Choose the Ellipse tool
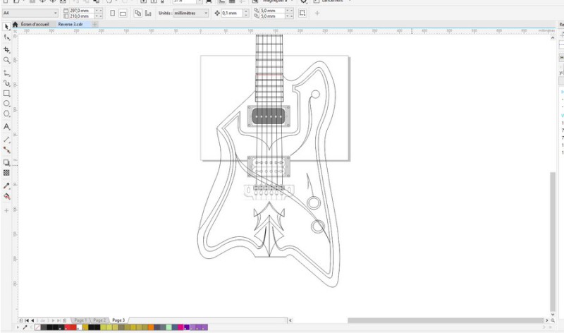 pos(6,104)
